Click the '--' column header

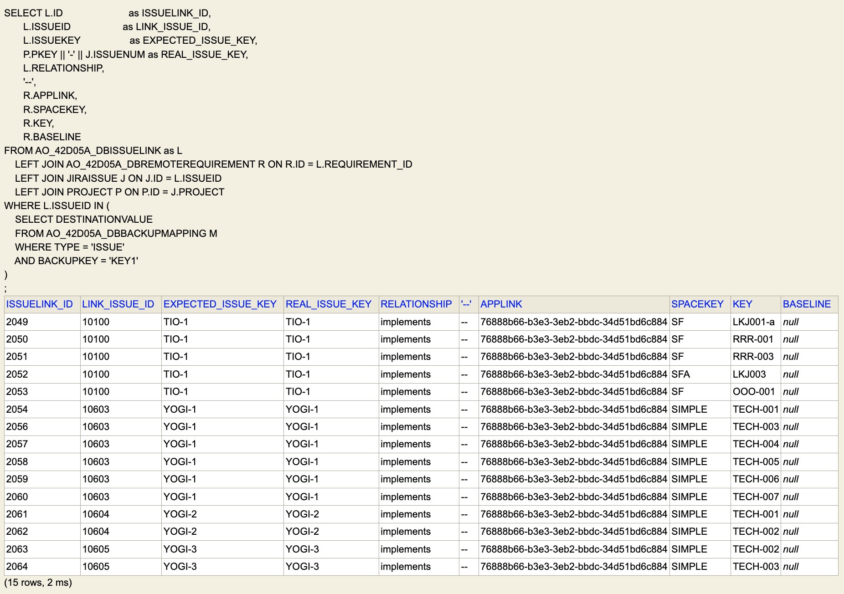(466, 304)
